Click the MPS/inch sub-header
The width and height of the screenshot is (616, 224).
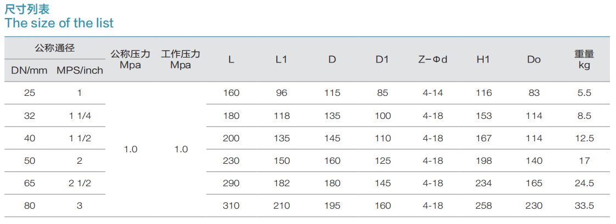pos(80,71)
